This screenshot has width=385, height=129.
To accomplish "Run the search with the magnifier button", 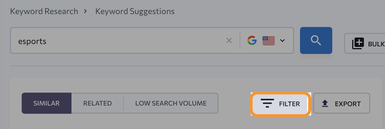I will coord(316,40).
